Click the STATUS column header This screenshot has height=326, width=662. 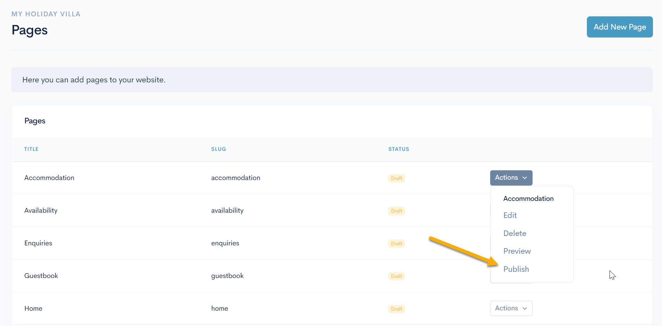(x=398, y=149)
